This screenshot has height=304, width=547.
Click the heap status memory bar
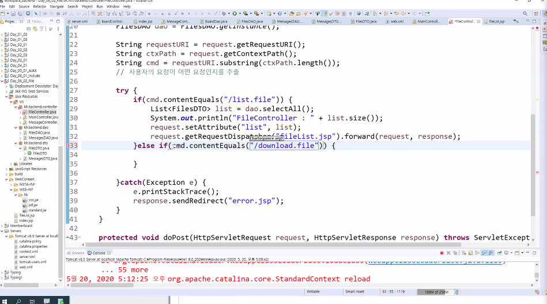pyautogui.click(x=436, y=292)
